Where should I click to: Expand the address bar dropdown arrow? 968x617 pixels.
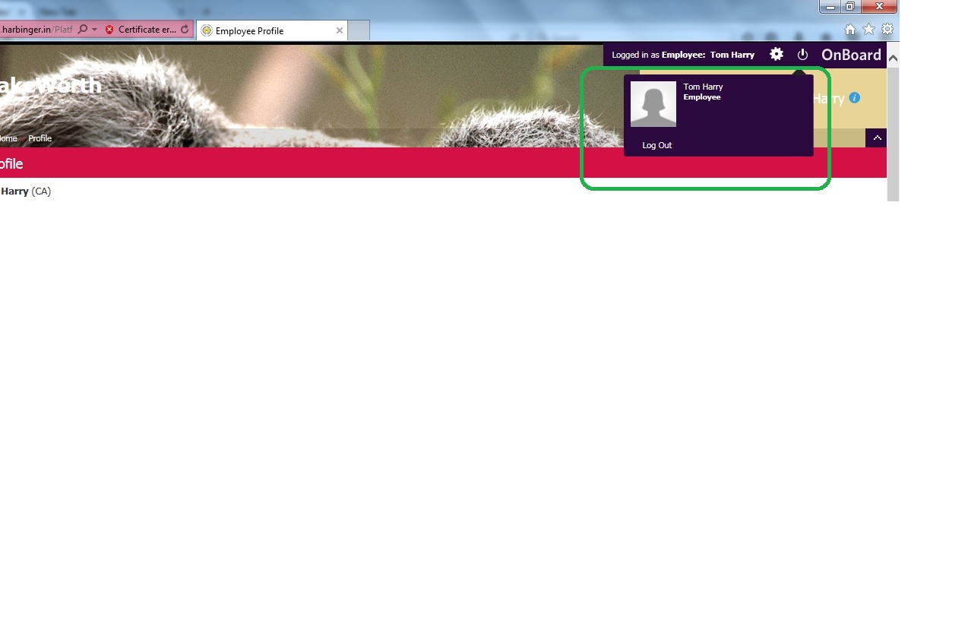(x=95, y=30)
